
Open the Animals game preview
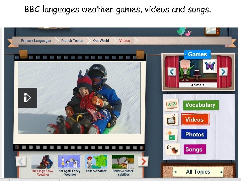[x=198, y=72]
